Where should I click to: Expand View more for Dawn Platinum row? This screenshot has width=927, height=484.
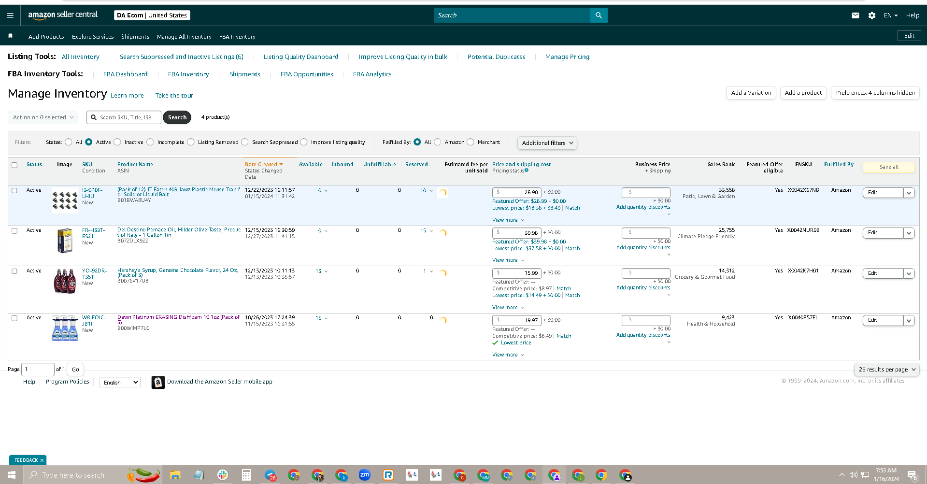coord(508,355)
